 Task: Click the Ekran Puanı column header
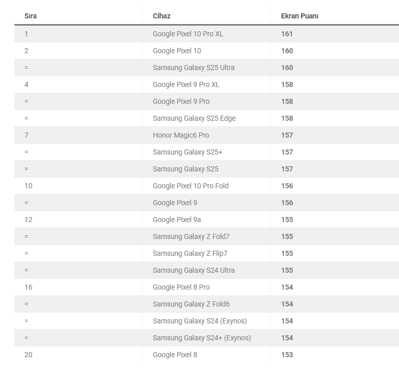pyautogui.click(x=300, y=16)
